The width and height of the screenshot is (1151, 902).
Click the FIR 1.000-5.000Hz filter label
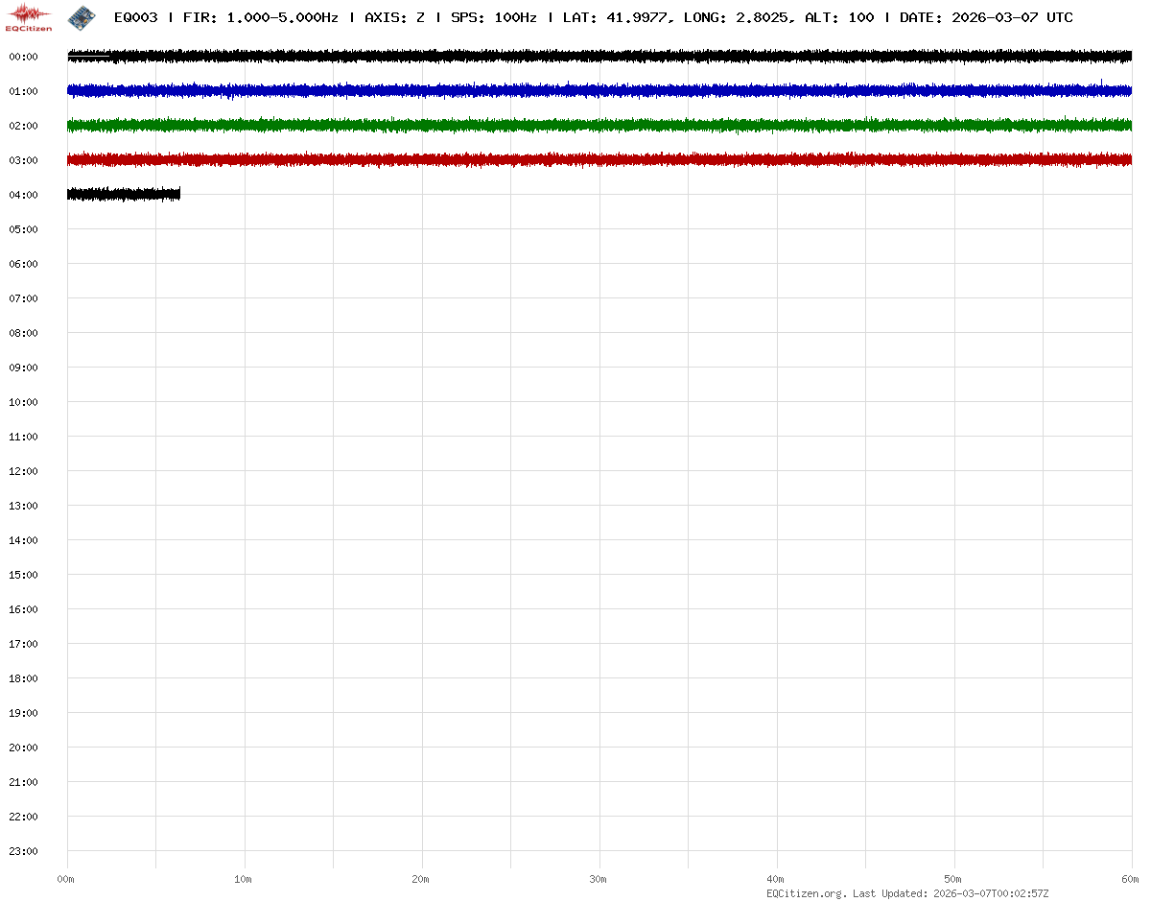[x=260, y=17]
